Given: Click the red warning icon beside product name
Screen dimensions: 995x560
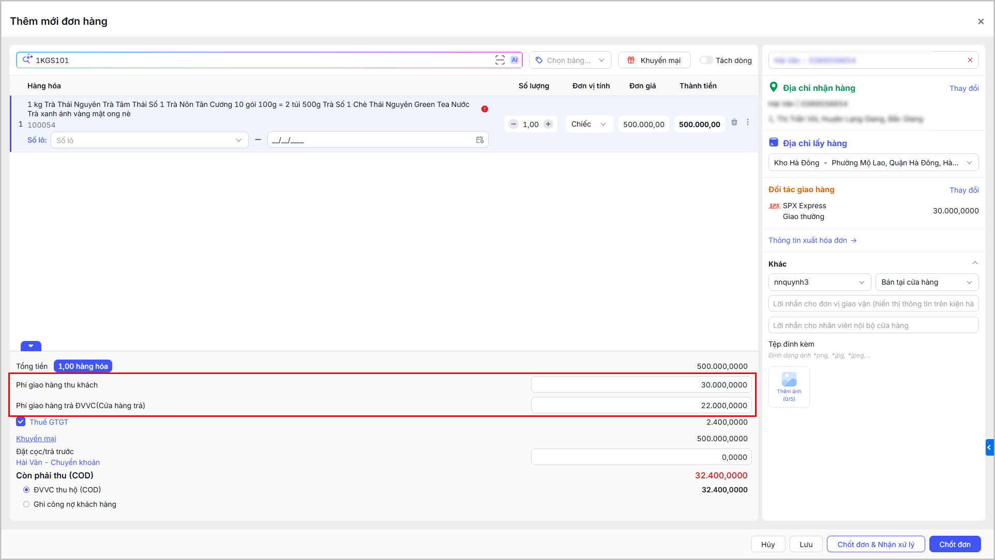Looking at the screenshot, I should coord(485,109).
